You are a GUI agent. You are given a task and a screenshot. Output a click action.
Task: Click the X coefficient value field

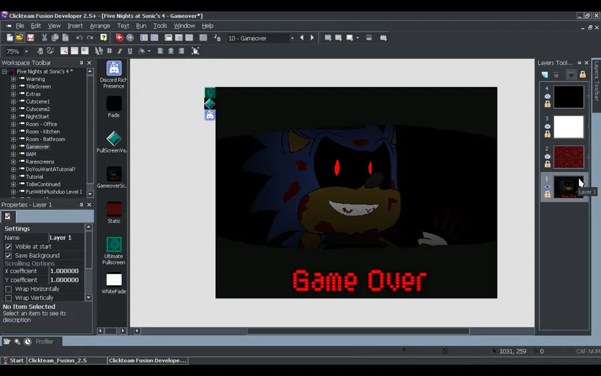pyautogui.click(x=66, y=270)
